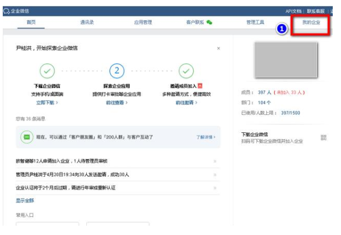The image size is (341, 235).
Task: Expand arrow on 企业认证 expiry row
Action: click(215, 188)
